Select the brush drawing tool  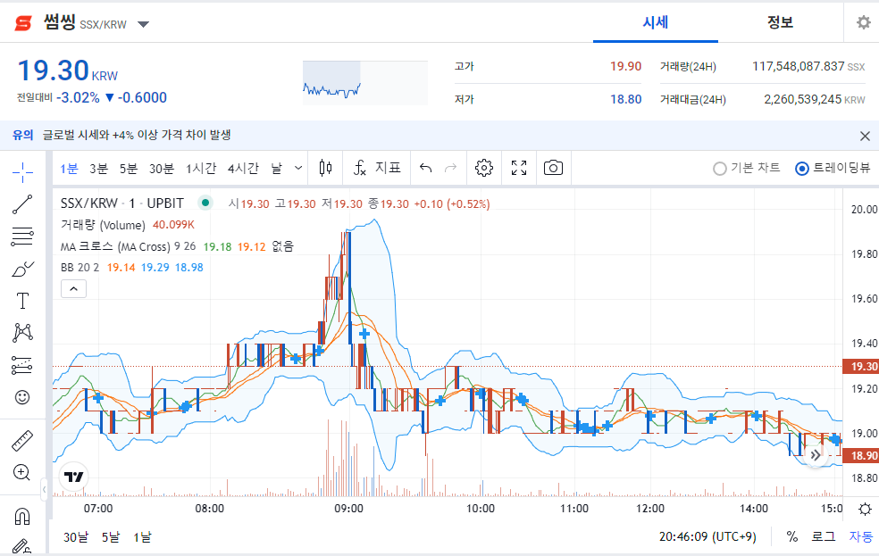pyautogui.click(x=22, y=269)
